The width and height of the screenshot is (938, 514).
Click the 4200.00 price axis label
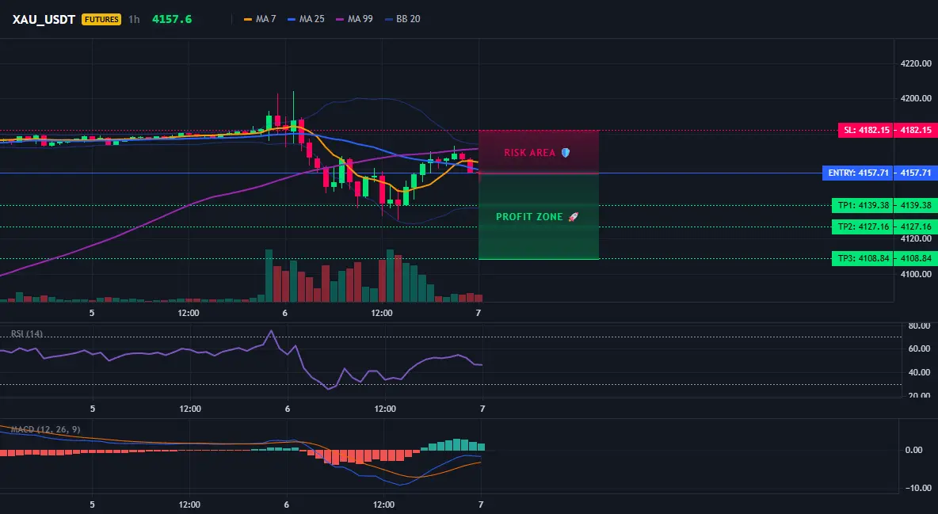point(916,98)
